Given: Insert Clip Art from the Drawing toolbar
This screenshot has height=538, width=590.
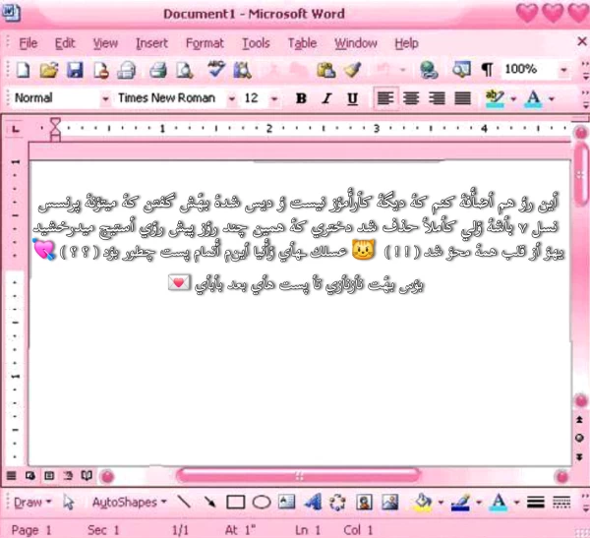Looking at the screenshot, I should click(x=364, y=503).
